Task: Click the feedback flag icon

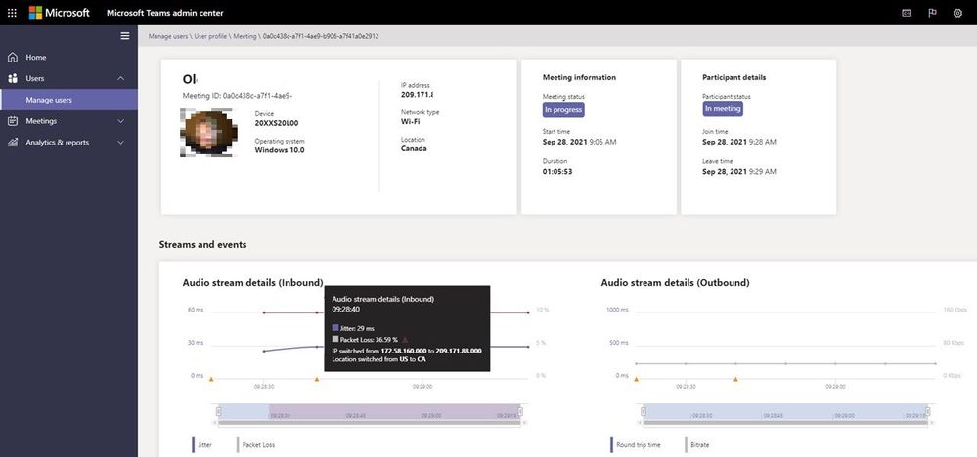Action: tap(932, 13)
